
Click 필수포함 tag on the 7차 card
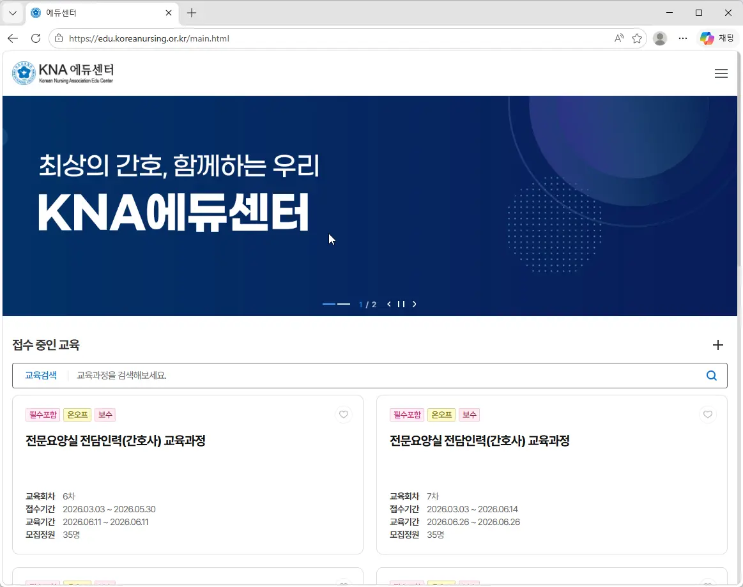[407, 415]
